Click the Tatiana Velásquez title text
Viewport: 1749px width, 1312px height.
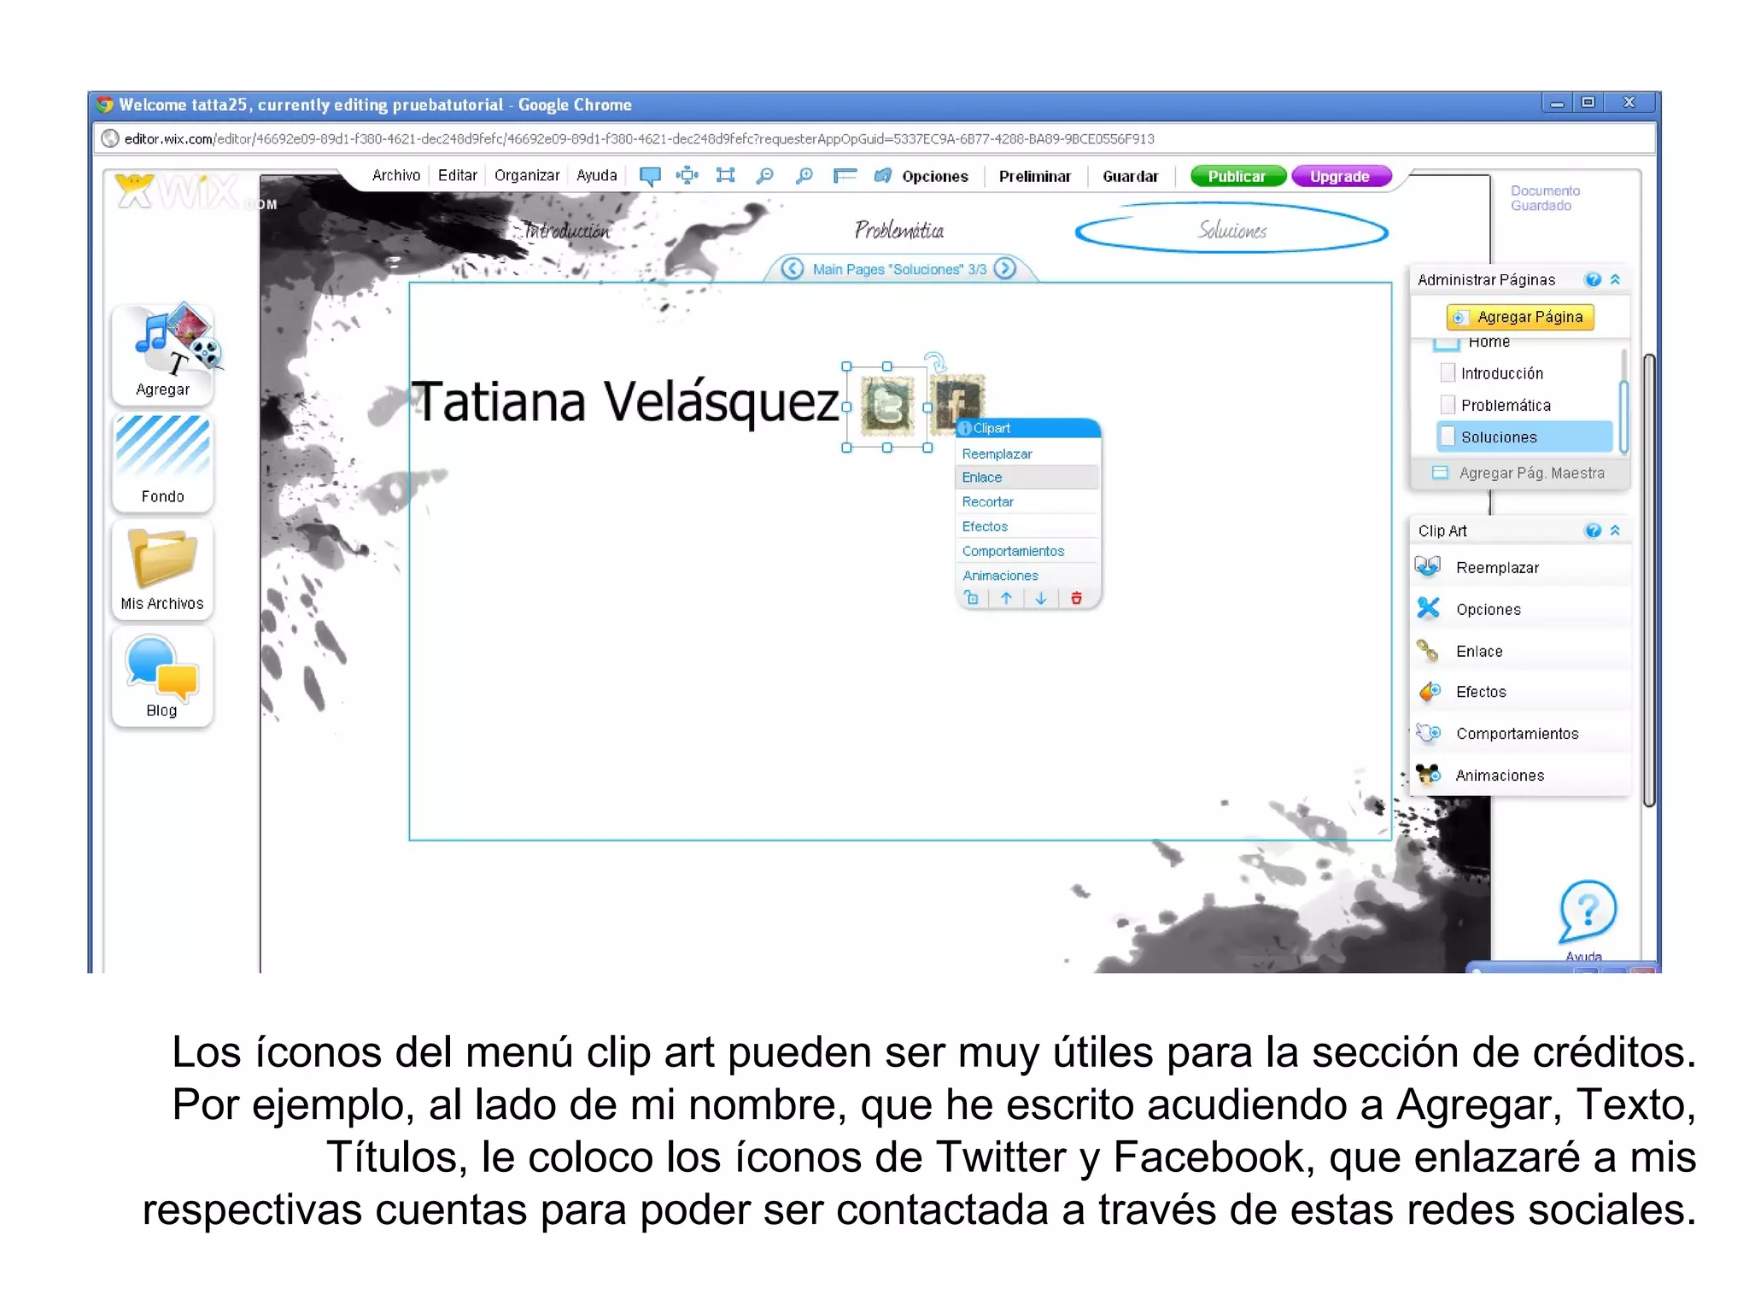pyautogui.click(x=625, y=401)
